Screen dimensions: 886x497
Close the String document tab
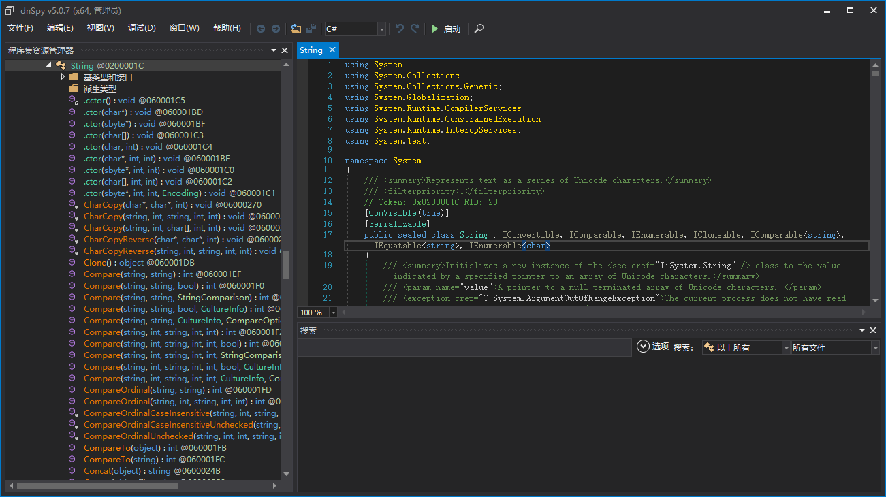[x=332, y=50]
